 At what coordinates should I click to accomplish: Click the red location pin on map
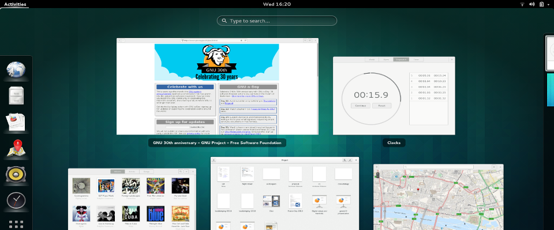pos(418,190)
